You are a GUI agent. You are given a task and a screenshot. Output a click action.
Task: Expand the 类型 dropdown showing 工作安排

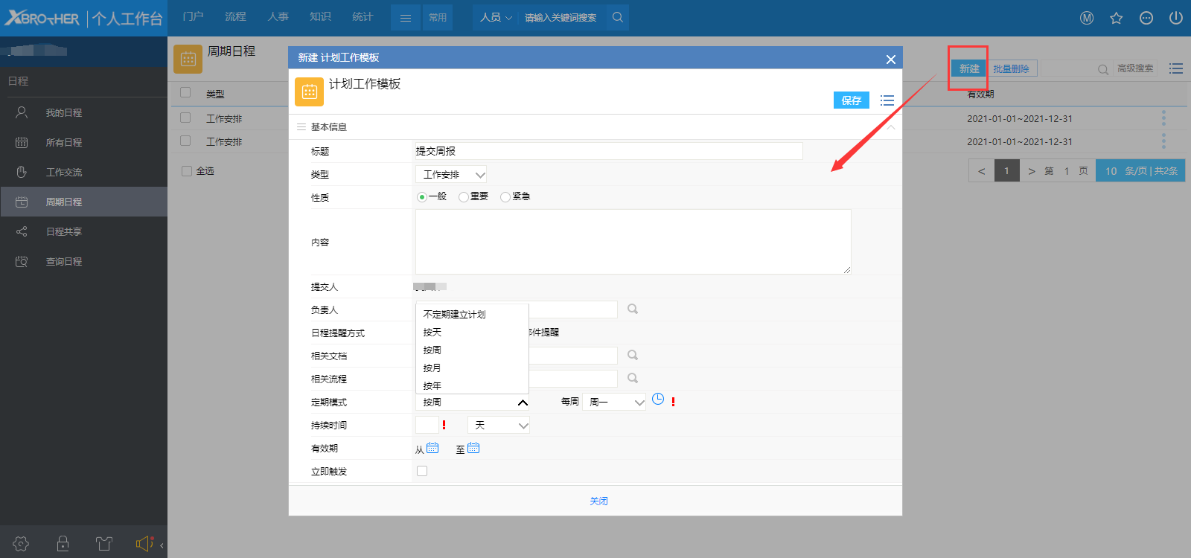[x=451, y=175]
